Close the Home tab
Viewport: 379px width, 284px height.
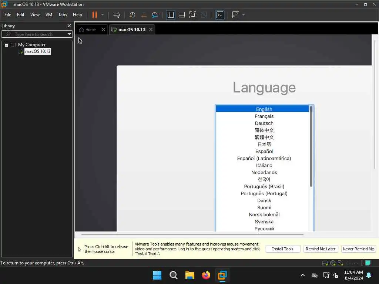tap(104, 30)
